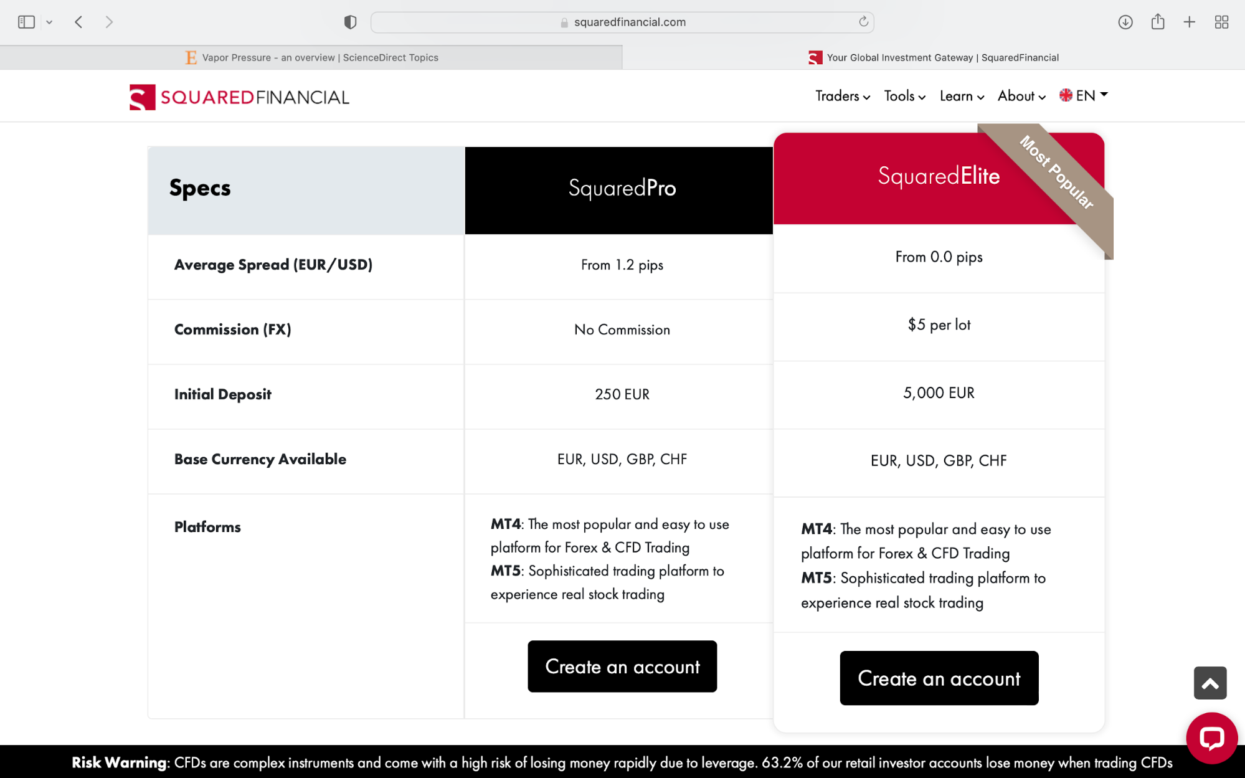Screen dimensions: 1245x778
Task: Click the SquaredPro column header
Action: click(x=619, y=190)
